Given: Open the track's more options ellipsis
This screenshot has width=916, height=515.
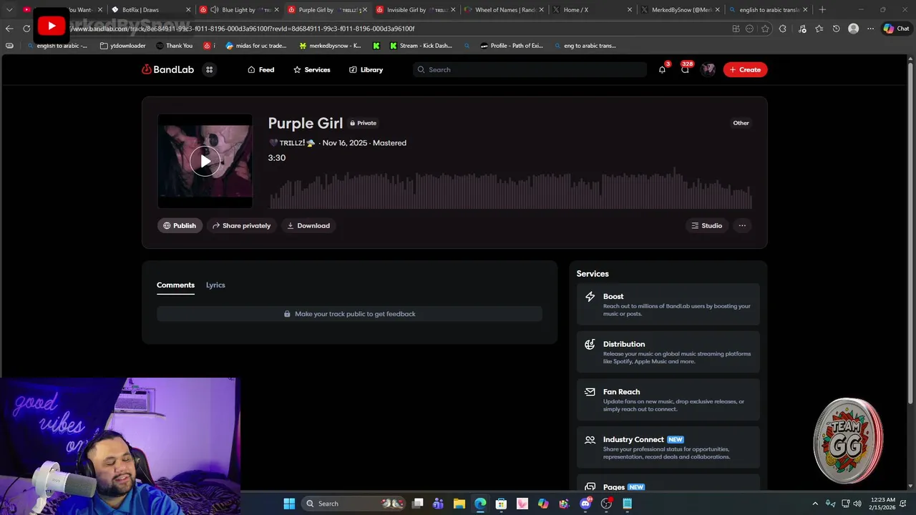Looking at the screenshot, I should click(742, 225).
